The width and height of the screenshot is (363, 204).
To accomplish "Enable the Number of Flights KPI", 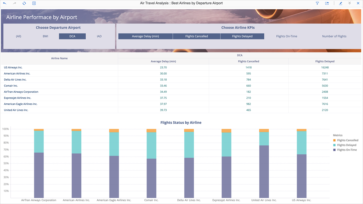I will click(x=334, y=36).
